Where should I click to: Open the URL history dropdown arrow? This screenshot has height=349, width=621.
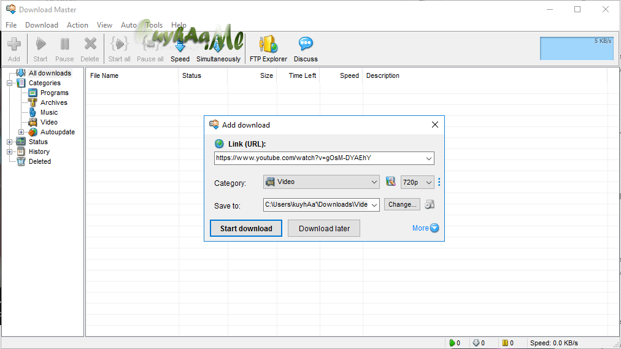(x=428, y=158)
